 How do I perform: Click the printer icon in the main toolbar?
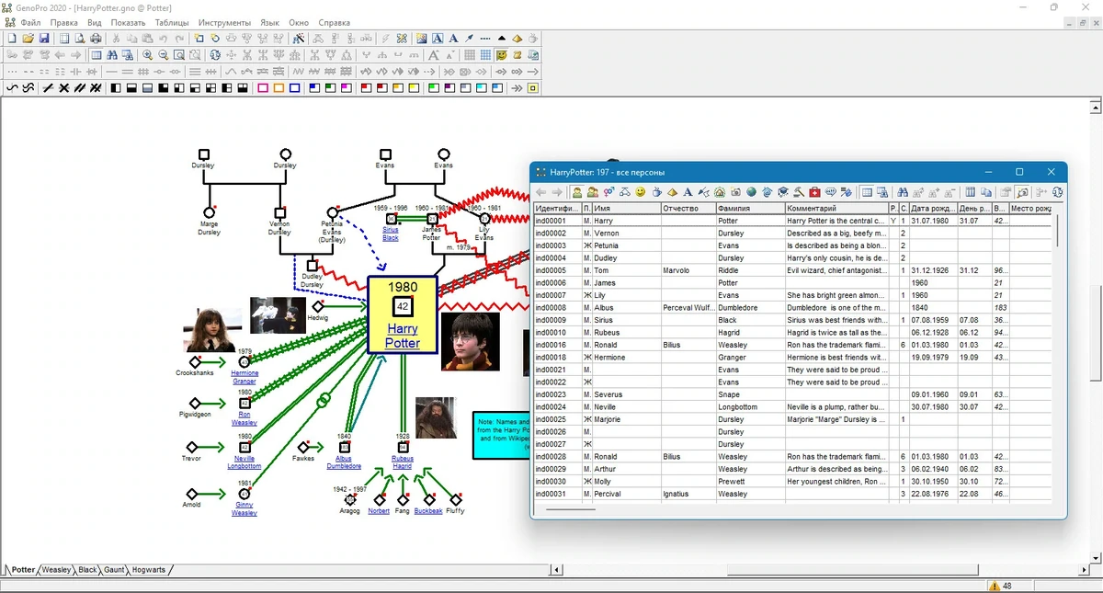click(96, 38)
